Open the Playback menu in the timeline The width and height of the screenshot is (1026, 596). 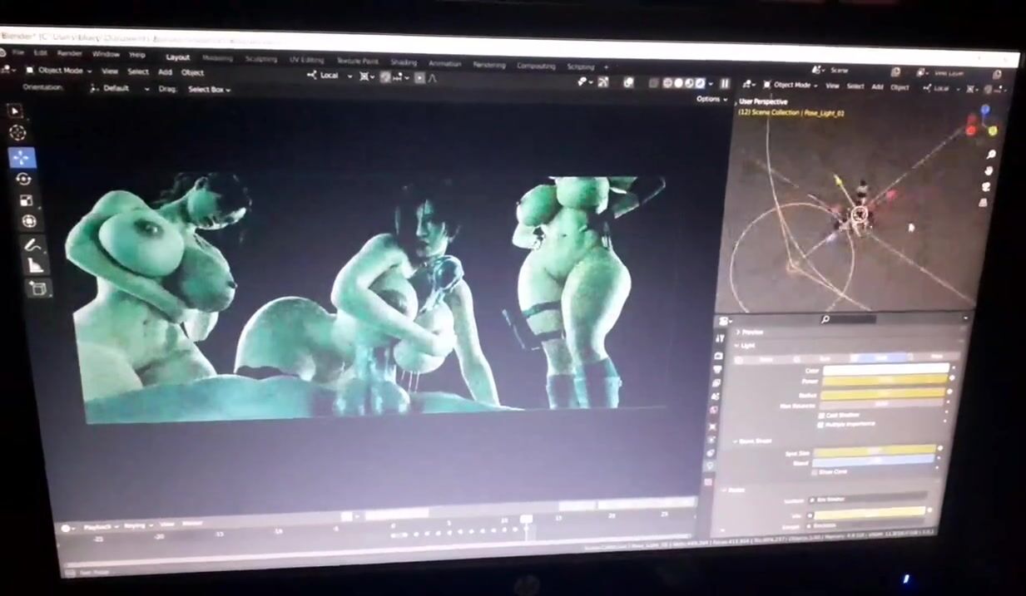[101, 526]
